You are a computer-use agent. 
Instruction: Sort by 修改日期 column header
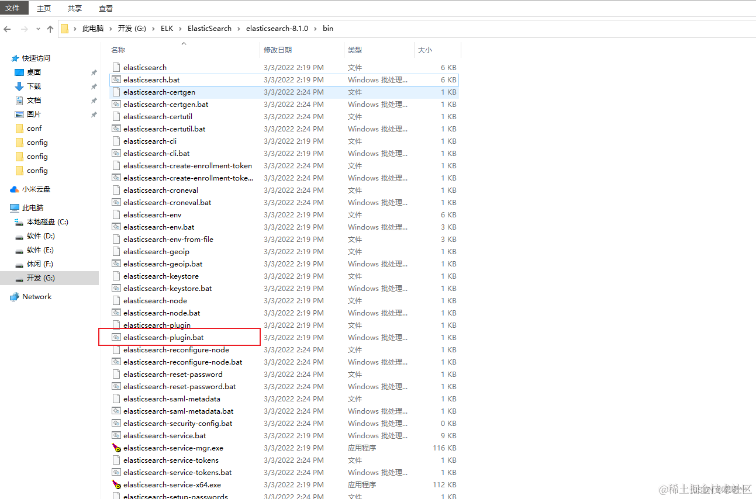278,50
